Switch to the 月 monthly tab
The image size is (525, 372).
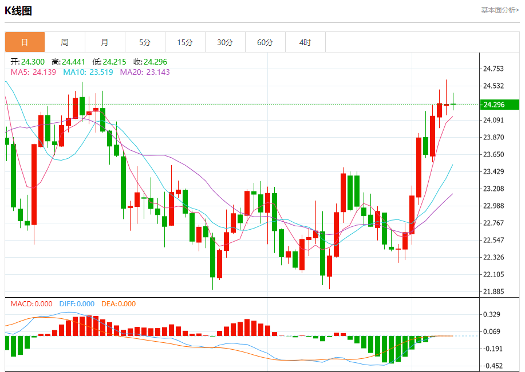(x=105, y=42)
